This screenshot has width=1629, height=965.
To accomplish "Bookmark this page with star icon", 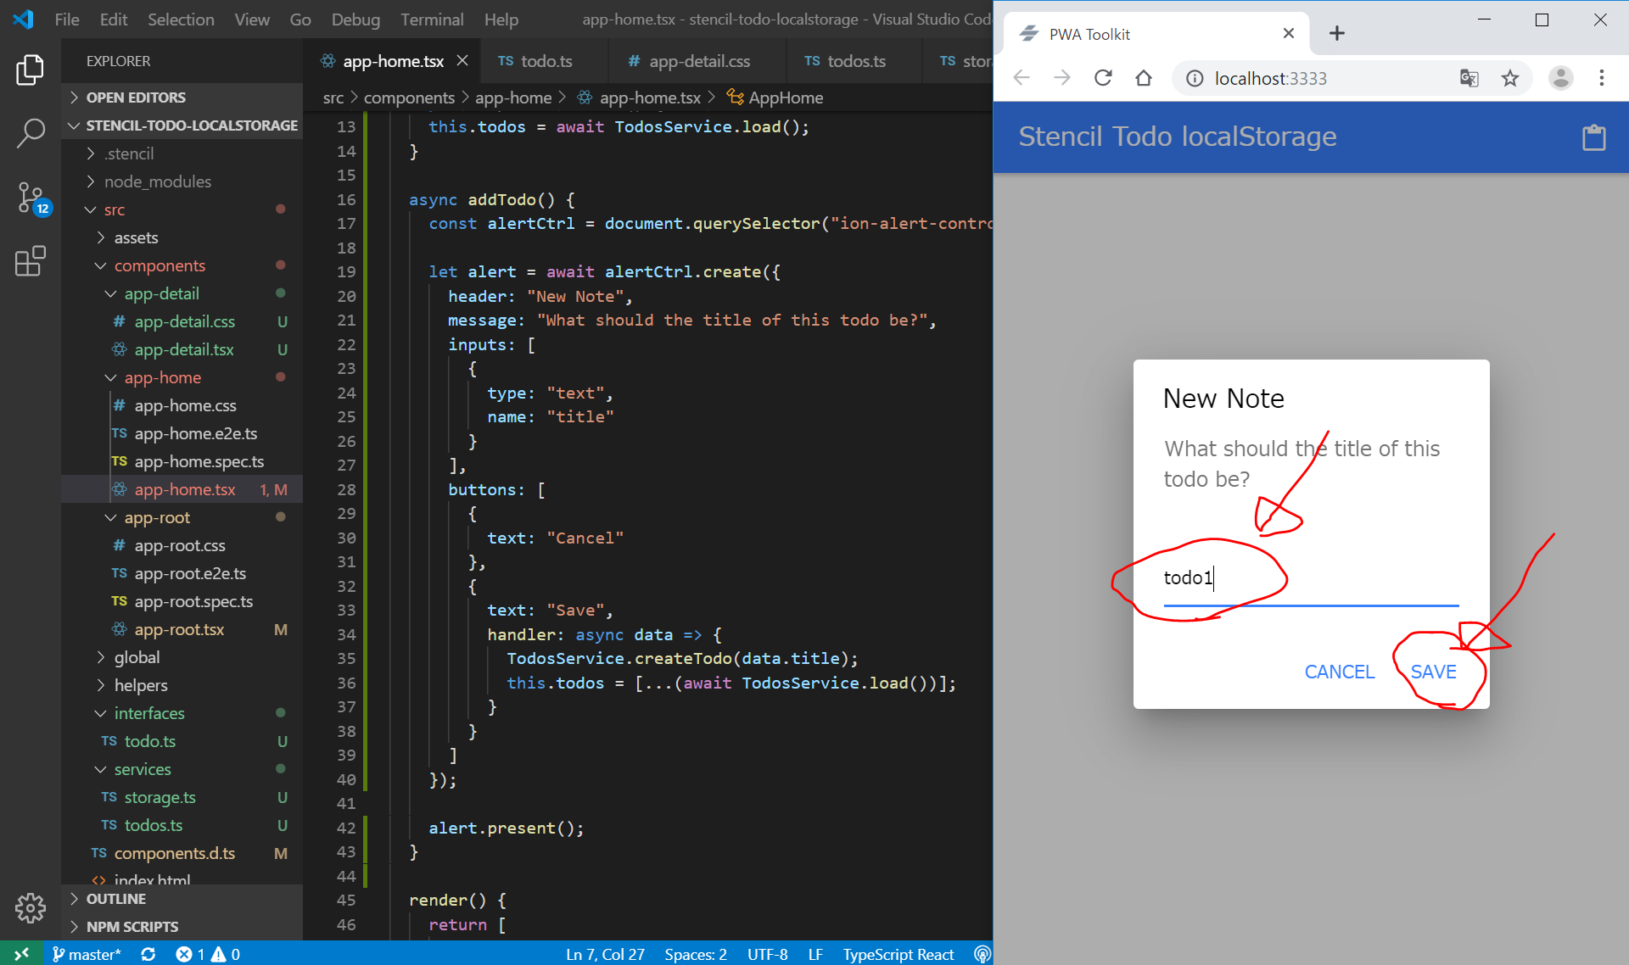I will [1510, 78].
